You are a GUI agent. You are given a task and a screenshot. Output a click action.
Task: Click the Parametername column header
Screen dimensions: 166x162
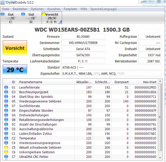tap(46, 82)
